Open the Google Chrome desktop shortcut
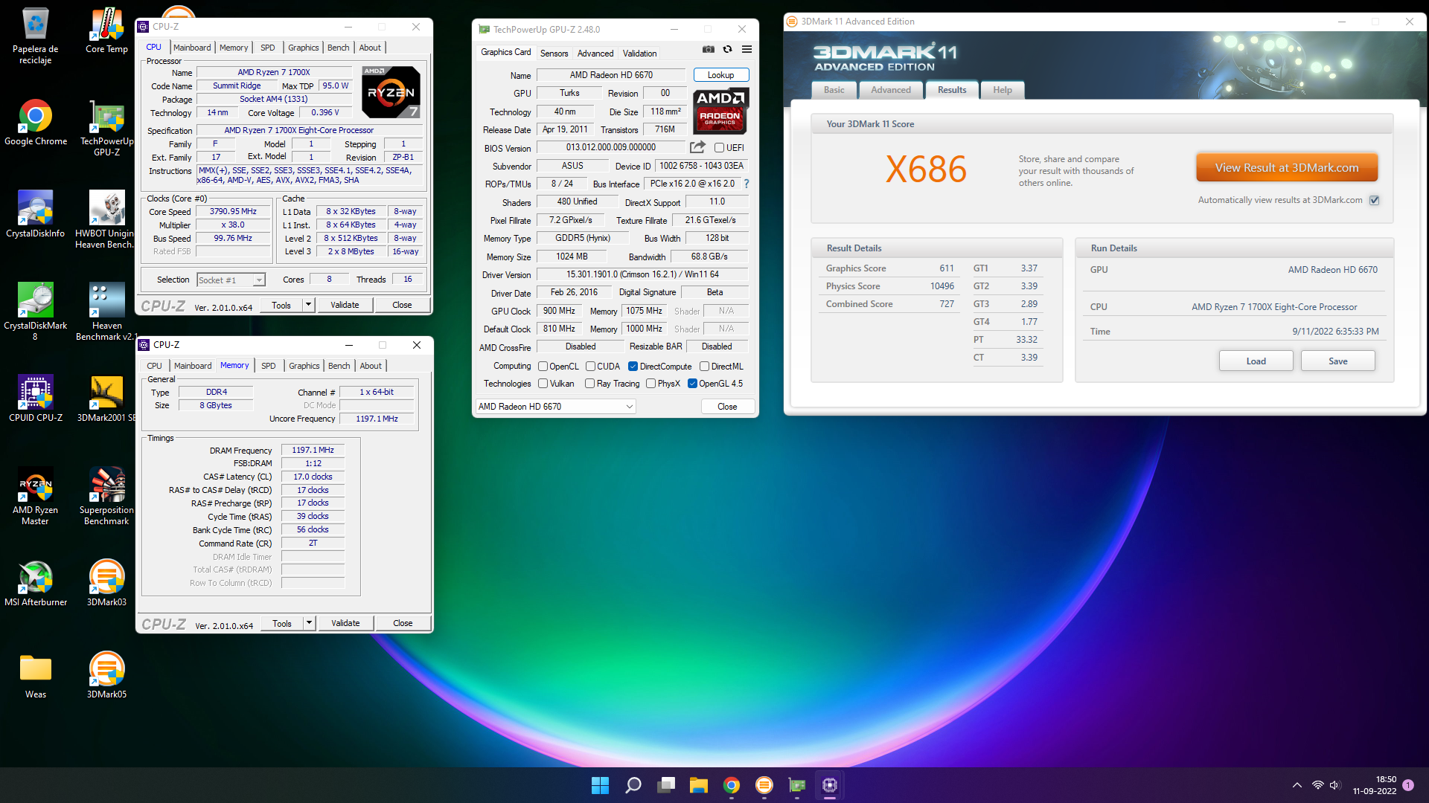 [35, 123]
